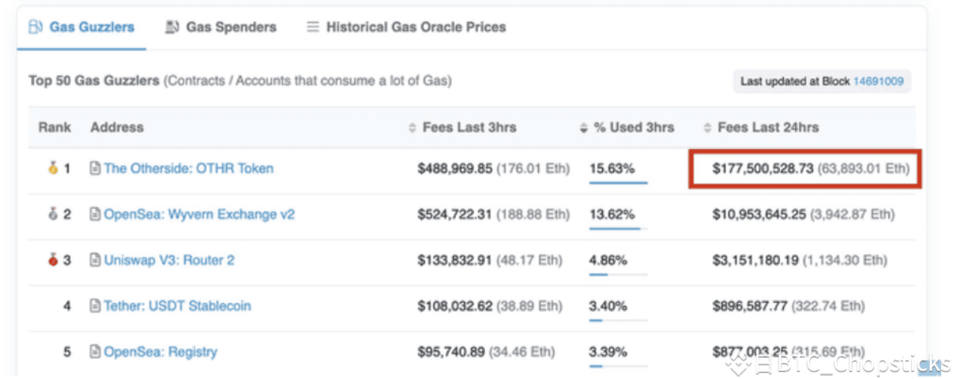The image size is (954, 379).
Task: Click contract icon beside OpenSea: Registry
Action: pyautogui.click(x=95, y=352)
